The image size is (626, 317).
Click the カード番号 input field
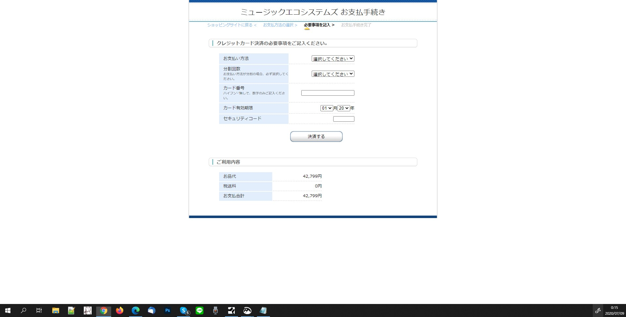328,93
